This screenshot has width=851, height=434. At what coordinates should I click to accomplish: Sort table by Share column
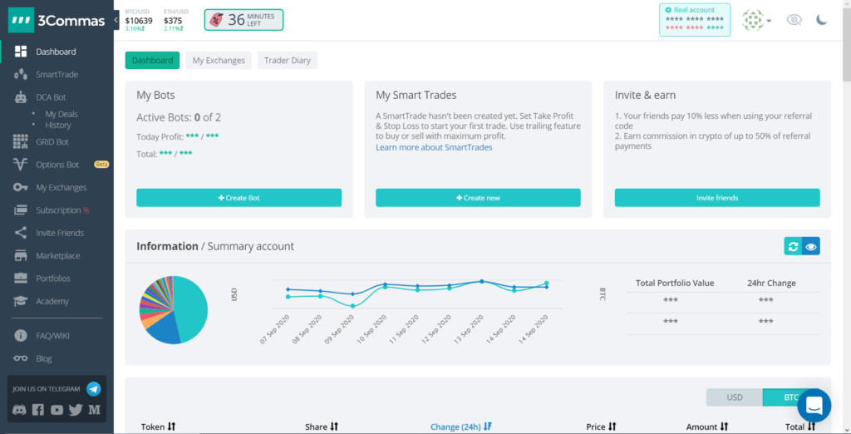click(x=322, y=427)
